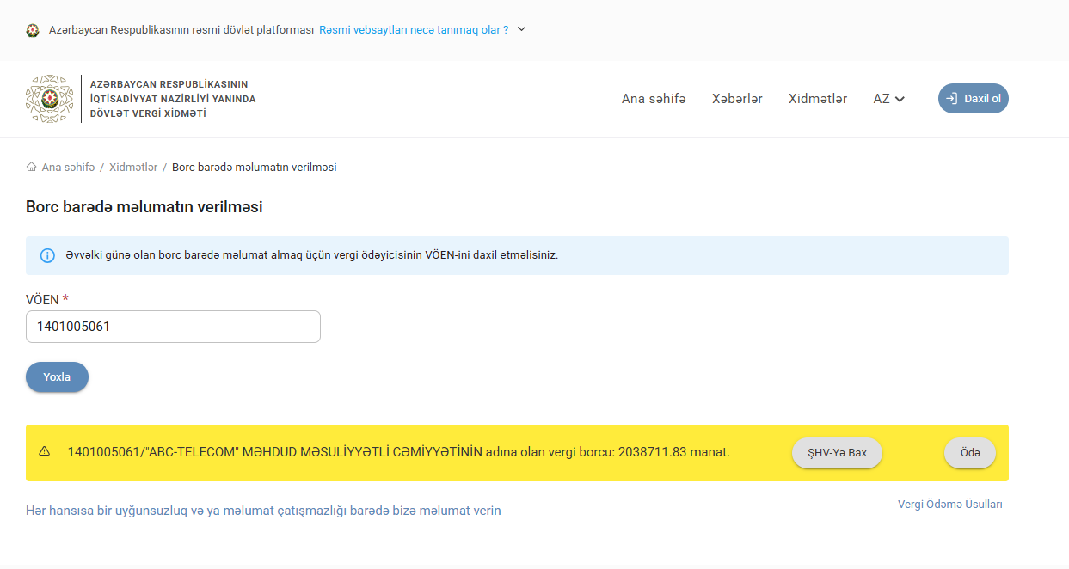The height and width of the screenshot is (569, 1069).
Task: Click the ŞHV-Yə Bax button
Action: [x=837, y=453]
